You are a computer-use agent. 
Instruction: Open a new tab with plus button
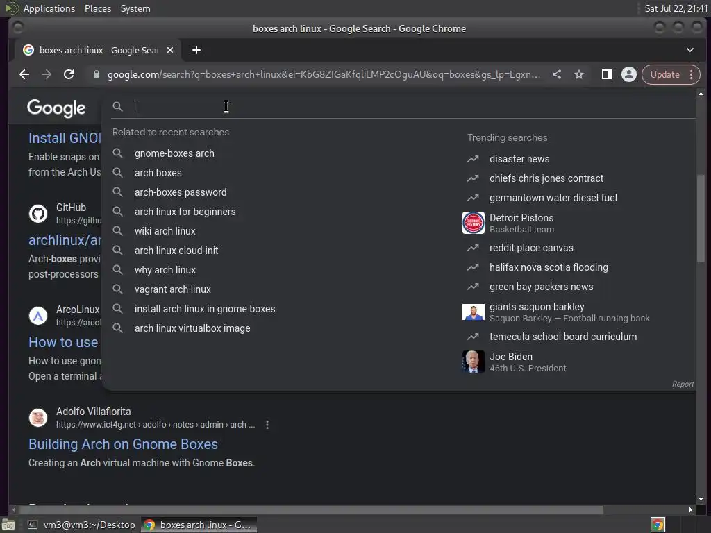(x=196, y=50)
